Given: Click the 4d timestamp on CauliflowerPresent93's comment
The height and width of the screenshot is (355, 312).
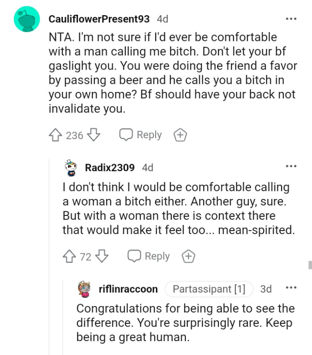Looking at the screenshot, I should click(x=163, y=19).
